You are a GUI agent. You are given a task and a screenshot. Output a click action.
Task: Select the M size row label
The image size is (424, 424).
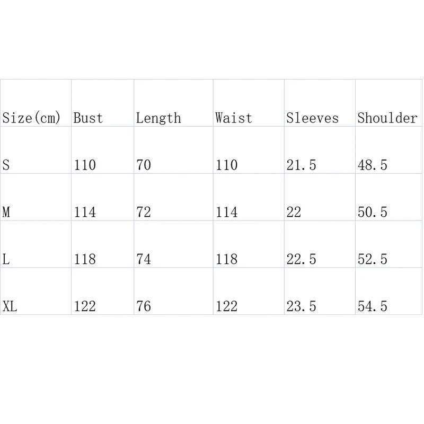[x=6, y=212]
